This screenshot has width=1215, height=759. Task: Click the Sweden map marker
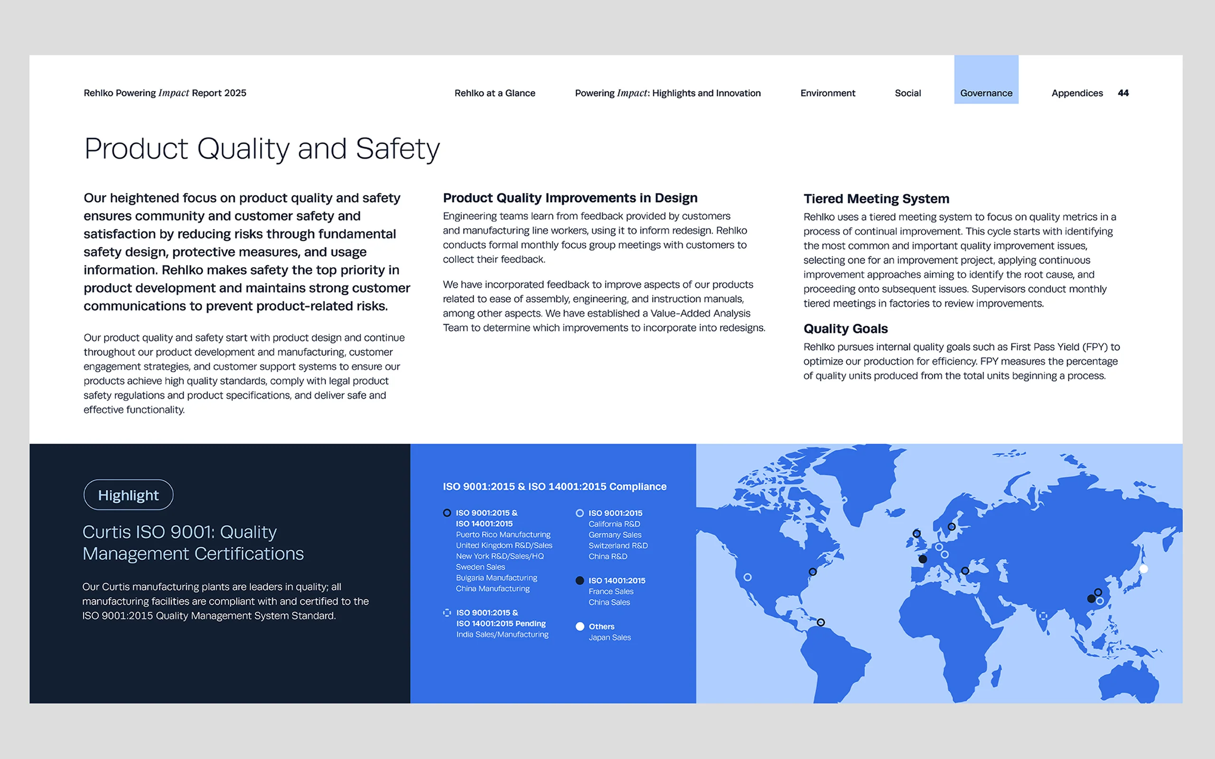[x=952, y=527]
